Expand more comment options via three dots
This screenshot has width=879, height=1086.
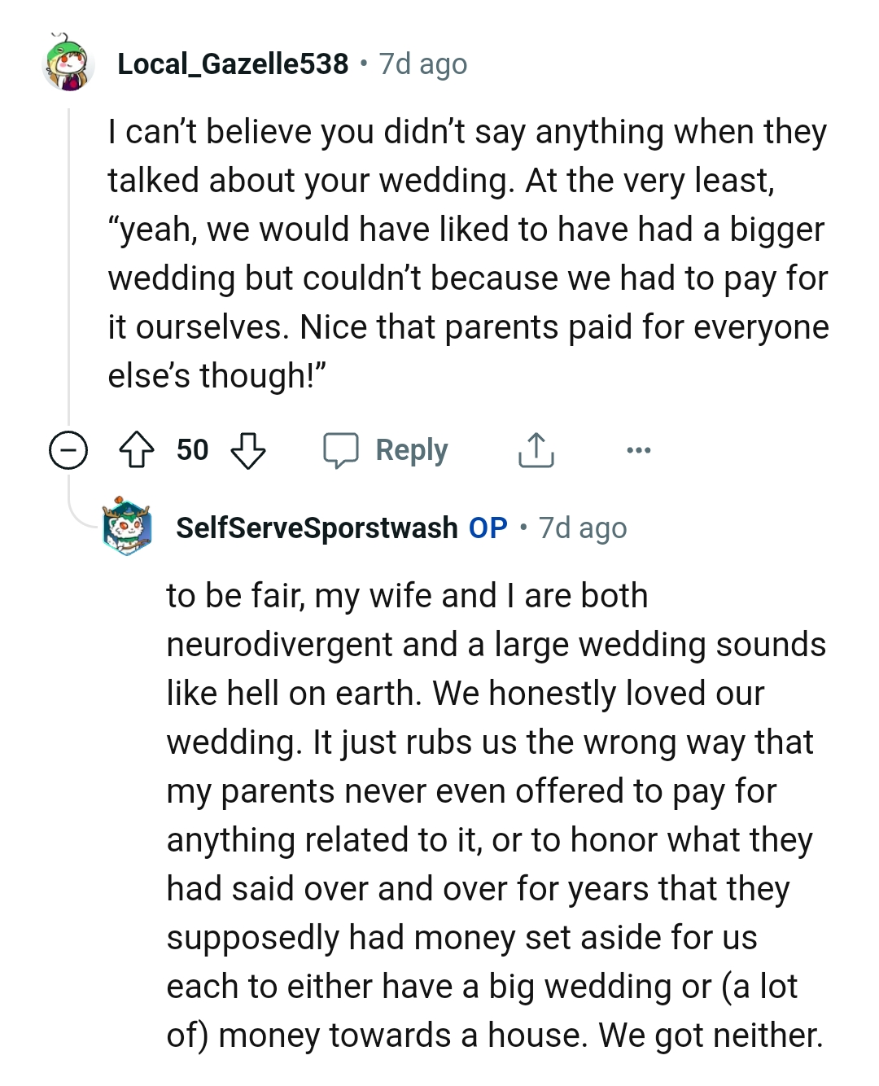640,449
